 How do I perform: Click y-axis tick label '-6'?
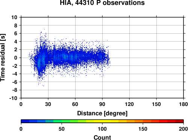pos(15,82)
